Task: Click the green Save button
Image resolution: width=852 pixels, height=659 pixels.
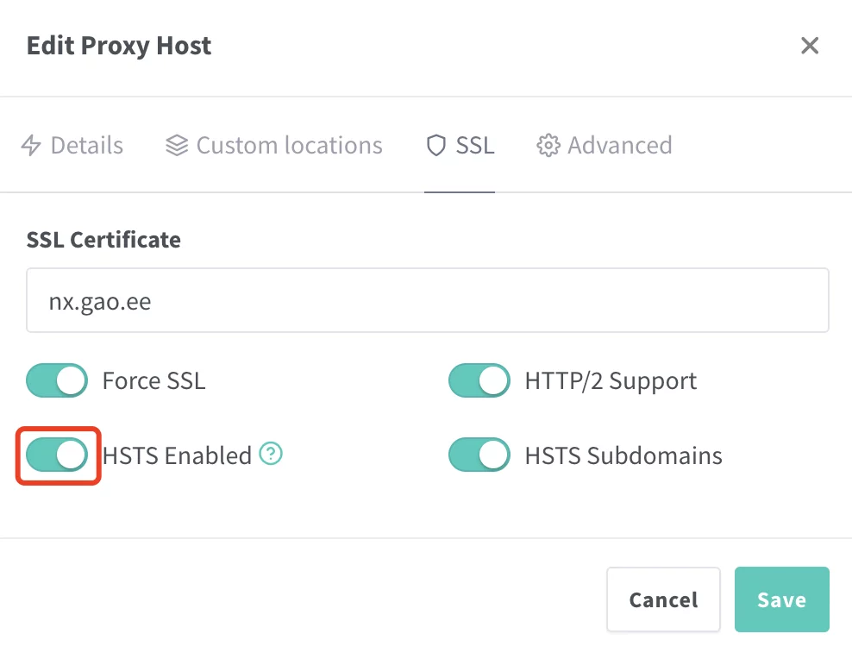Action: tap(781, 599)
